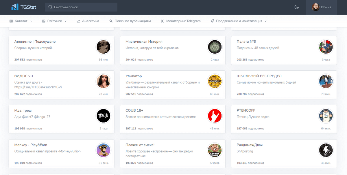Viewport: 347px width, 175px height.
Task: Click the Плачем от смеха! channel thumbnail
Action: pos(215,150)
